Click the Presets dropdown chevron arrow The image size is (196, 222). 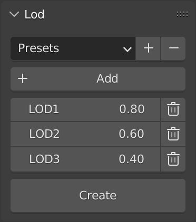[x=128, y=49]
